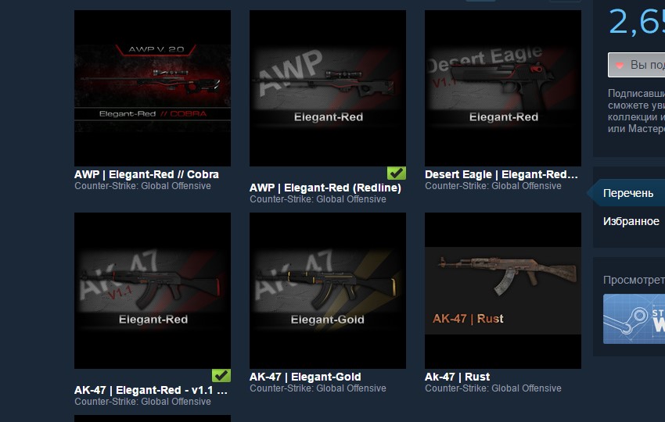Screen dimensions: 665x422
Task: Open Desert Eagle | Elegant-Red title link
Action: [501, 174]
